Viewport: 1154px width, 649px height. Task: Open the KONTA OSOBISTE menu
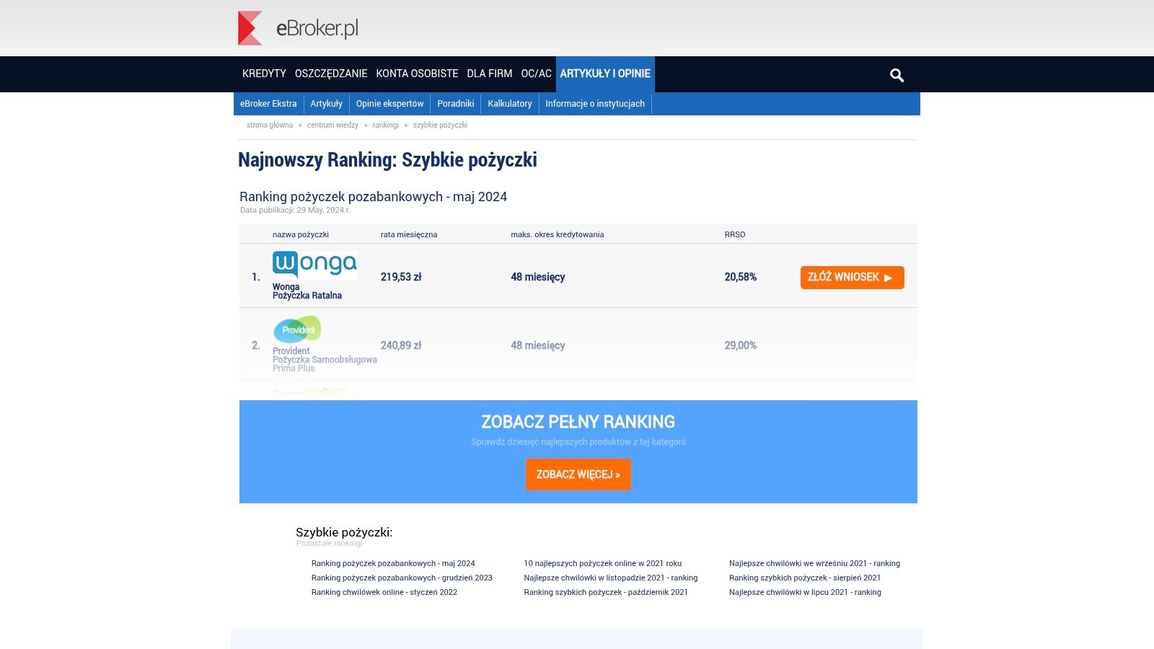tap(417, 74)
